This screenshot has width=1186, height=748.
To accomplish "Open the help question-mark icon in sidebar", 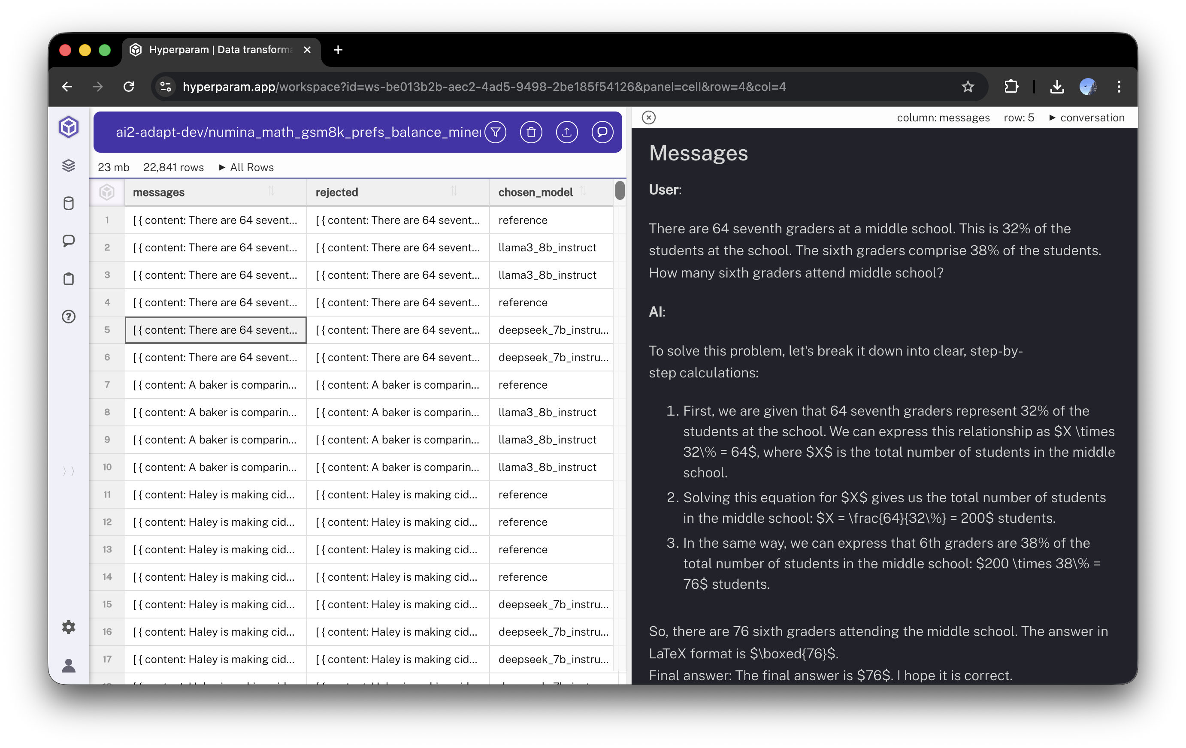I will 69,317.
